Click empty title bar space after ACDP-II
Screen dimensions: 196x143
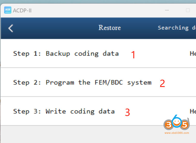(98, 10)
